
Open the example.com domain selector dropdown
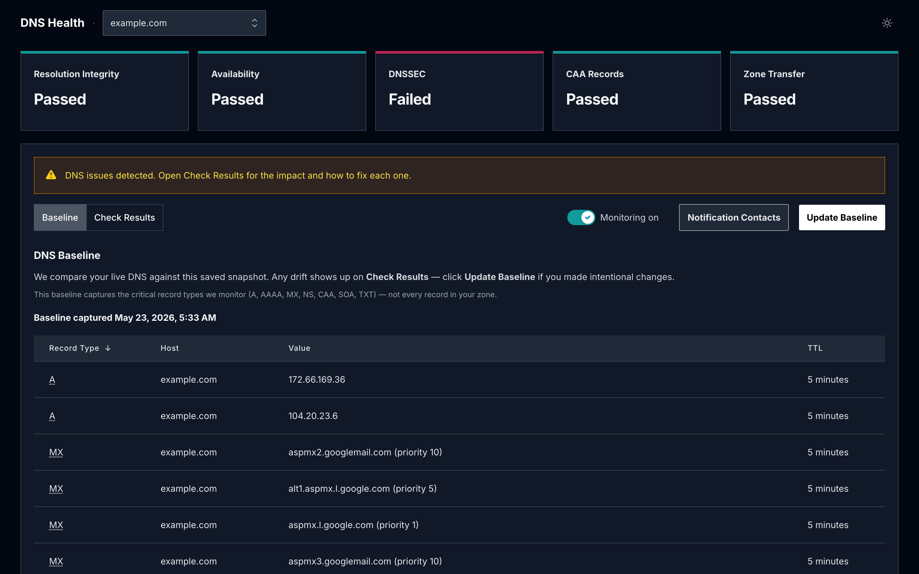tap(184, 23)
